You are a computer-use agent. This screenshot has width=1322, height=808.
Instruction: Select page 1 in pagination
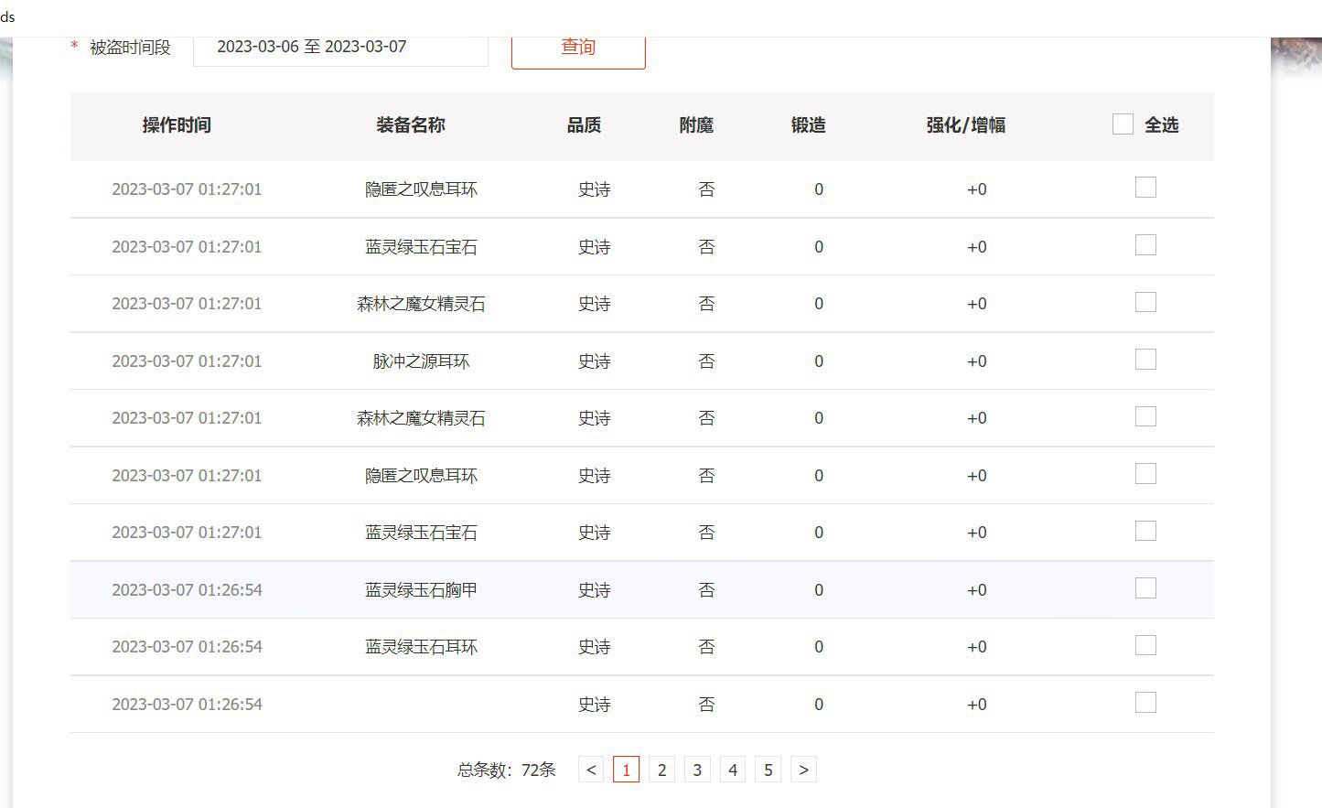coord(626,770)
